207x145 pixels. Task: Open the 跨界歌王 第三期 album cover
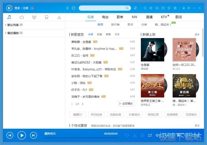click(x=152, y=86)
